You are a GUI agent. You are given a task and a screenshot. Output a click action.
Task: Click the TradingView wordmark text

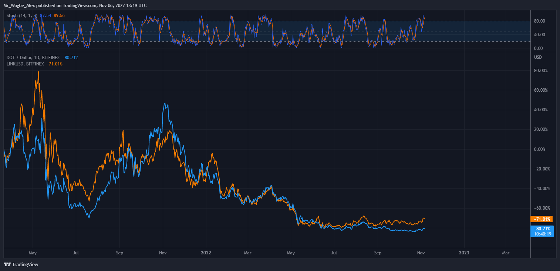pos(25,265)
